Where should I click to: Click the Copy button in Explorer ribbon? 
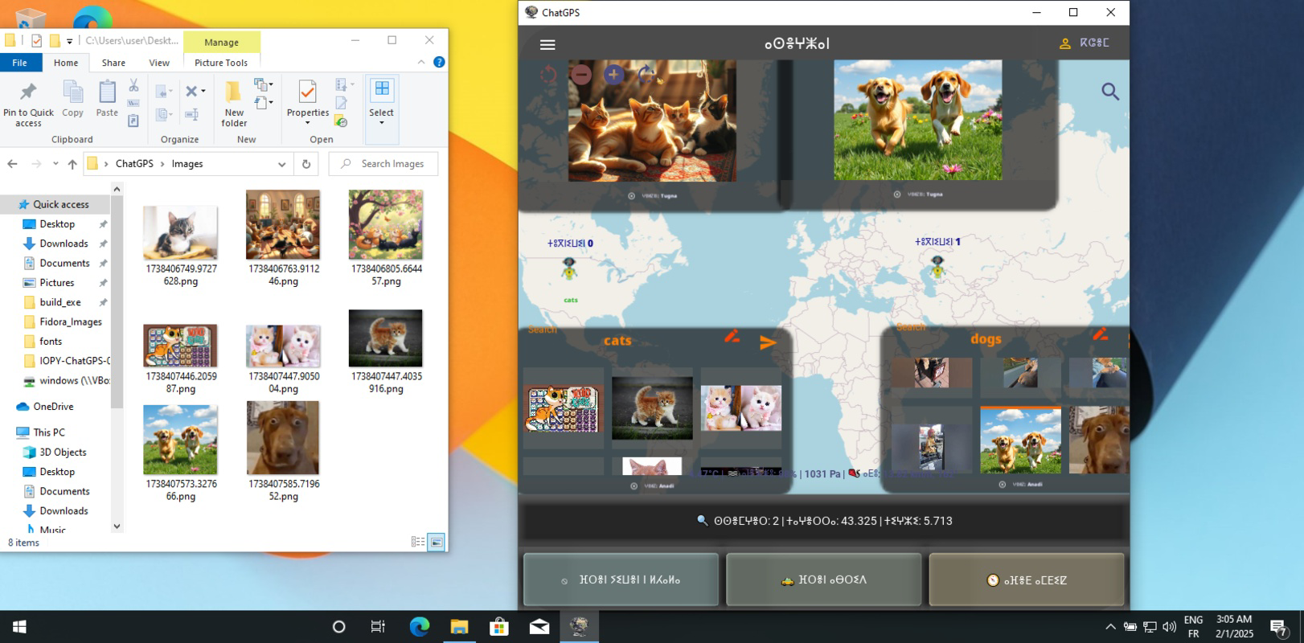[72, 99]
